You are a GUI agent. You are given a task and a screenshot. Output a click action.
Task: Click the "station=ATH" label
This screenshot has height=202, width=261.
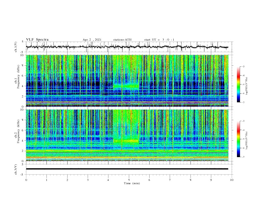tap(122, 40)
